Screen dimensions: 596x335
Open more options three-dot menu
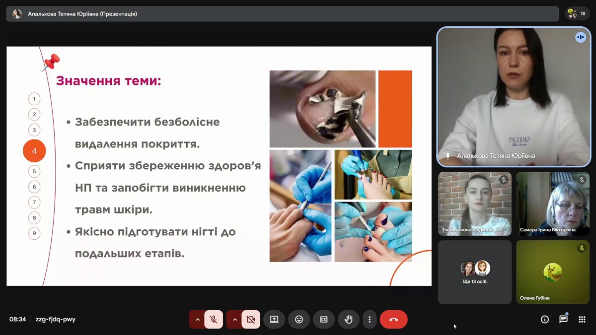369,320
